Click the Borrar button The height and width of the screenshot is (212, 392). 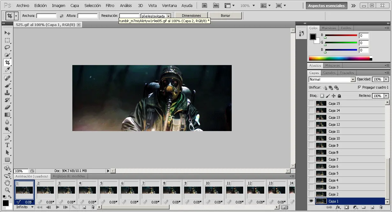pyautogui.click(x=225, y=16)
